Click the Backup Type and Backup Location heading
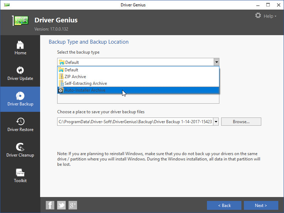Screen dimensions: 284x213 click(88, 42)
